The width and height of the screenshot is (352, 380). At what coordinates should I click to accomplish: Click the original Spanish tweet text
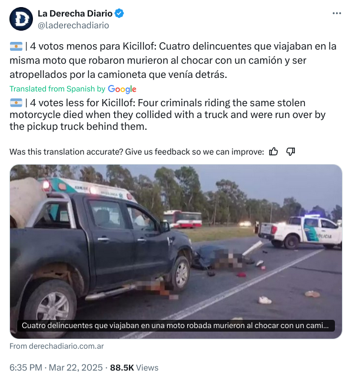pos(173,60)
